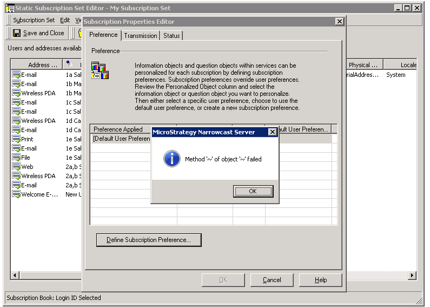Open the Edit menu
Screen dimensions: 430x307
[x=65, y=20]
